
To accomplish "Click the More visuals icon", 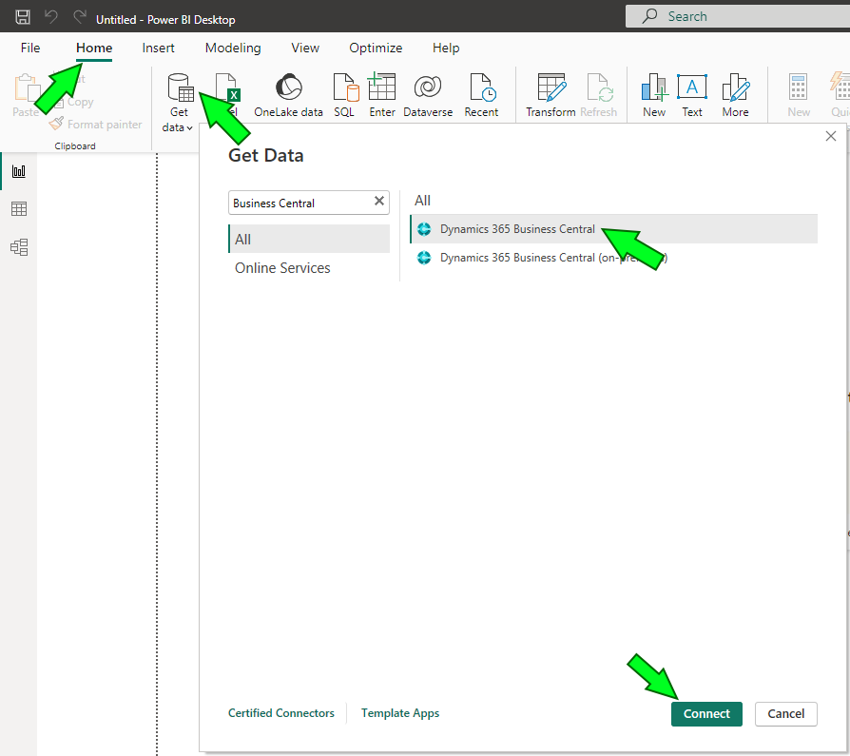I will [736, 87].
